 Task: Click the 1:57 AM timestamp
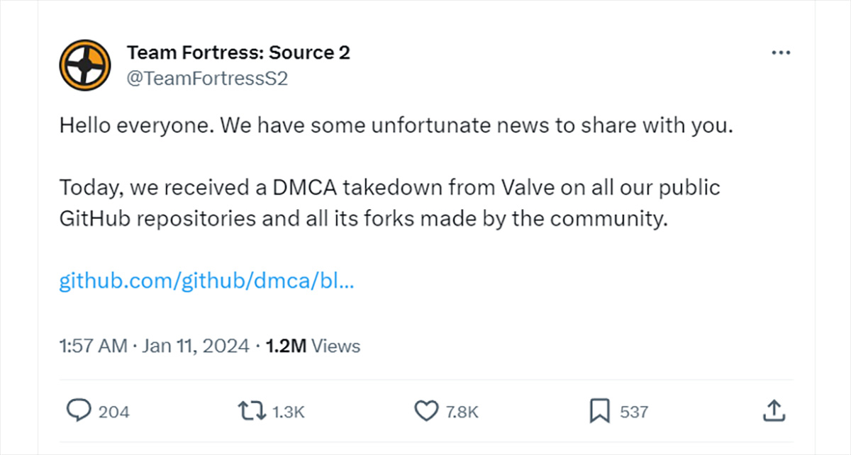pyautogui.click(x=93, y=346)
